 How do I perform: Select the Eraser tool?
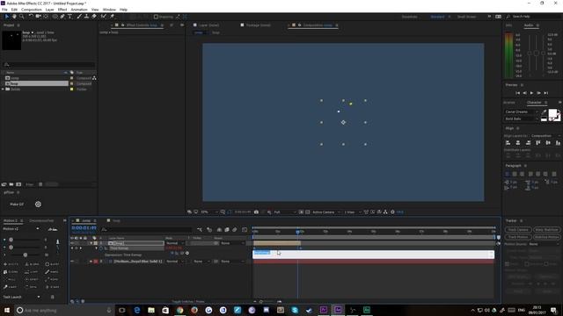pyautogui.click(x=94, y=17)
